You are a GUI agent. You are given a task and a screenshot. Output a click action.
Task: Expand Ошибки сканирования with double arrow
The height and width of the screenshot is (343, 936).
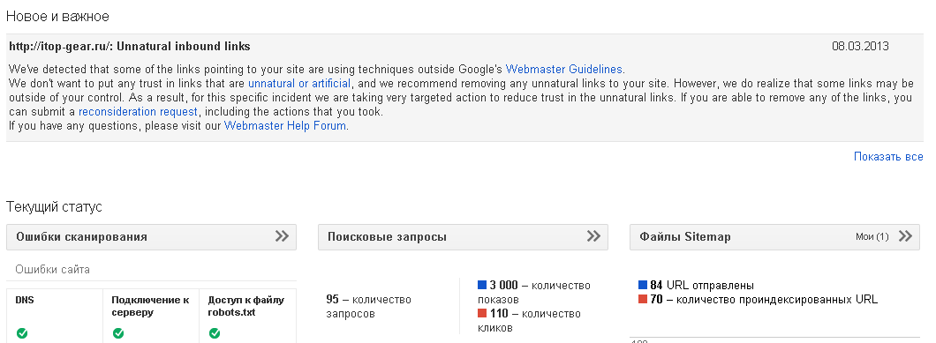point(282,236)
